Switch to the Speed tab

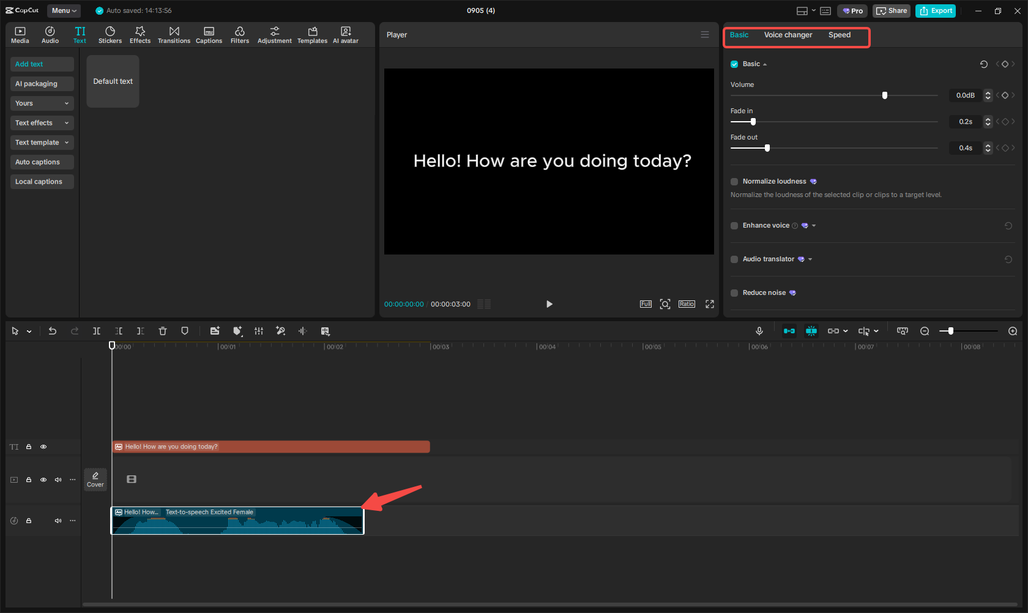(840, 35)
